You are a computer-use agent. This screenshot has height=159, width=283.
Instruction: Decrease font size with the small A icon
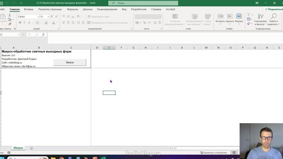click(56, 17)
